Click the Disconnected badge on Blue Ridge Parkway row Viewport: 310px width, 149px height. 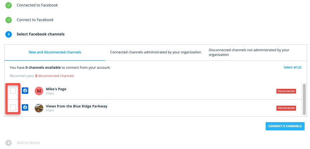tap(286, 108)
